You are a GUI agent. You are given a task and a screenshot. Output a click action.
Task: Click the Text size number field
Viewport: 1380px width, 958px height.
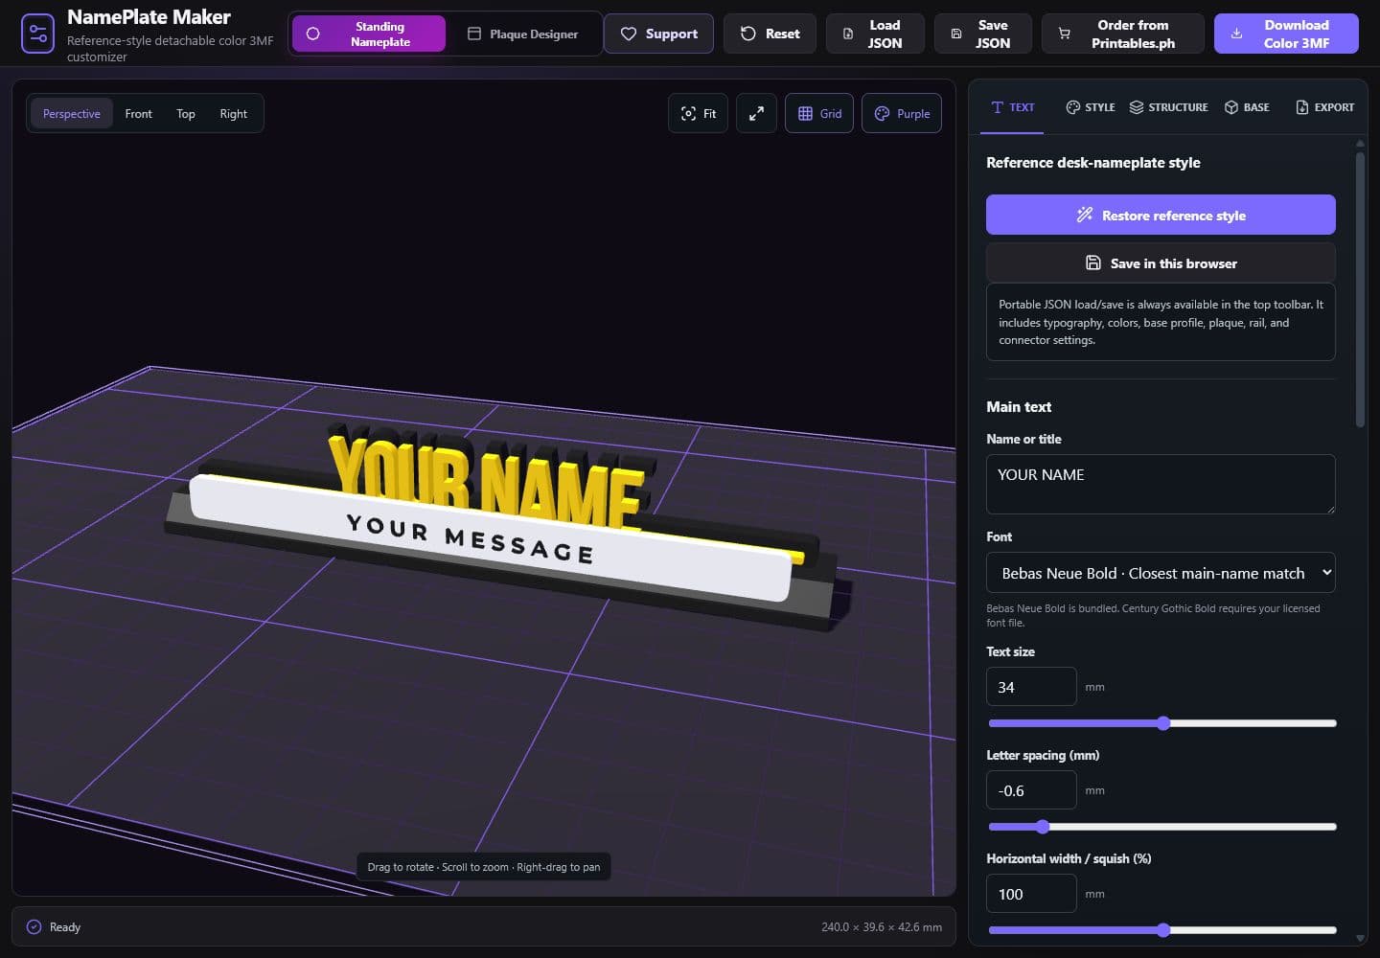[1031, 687]
